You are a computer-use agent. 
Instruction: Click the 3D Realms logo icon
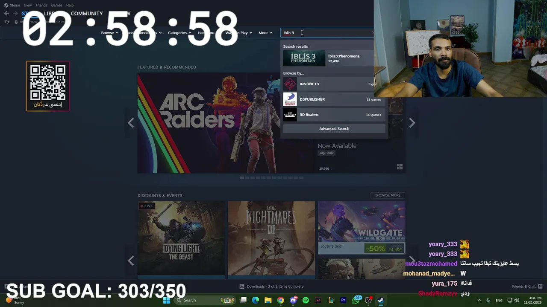(290, 115)
